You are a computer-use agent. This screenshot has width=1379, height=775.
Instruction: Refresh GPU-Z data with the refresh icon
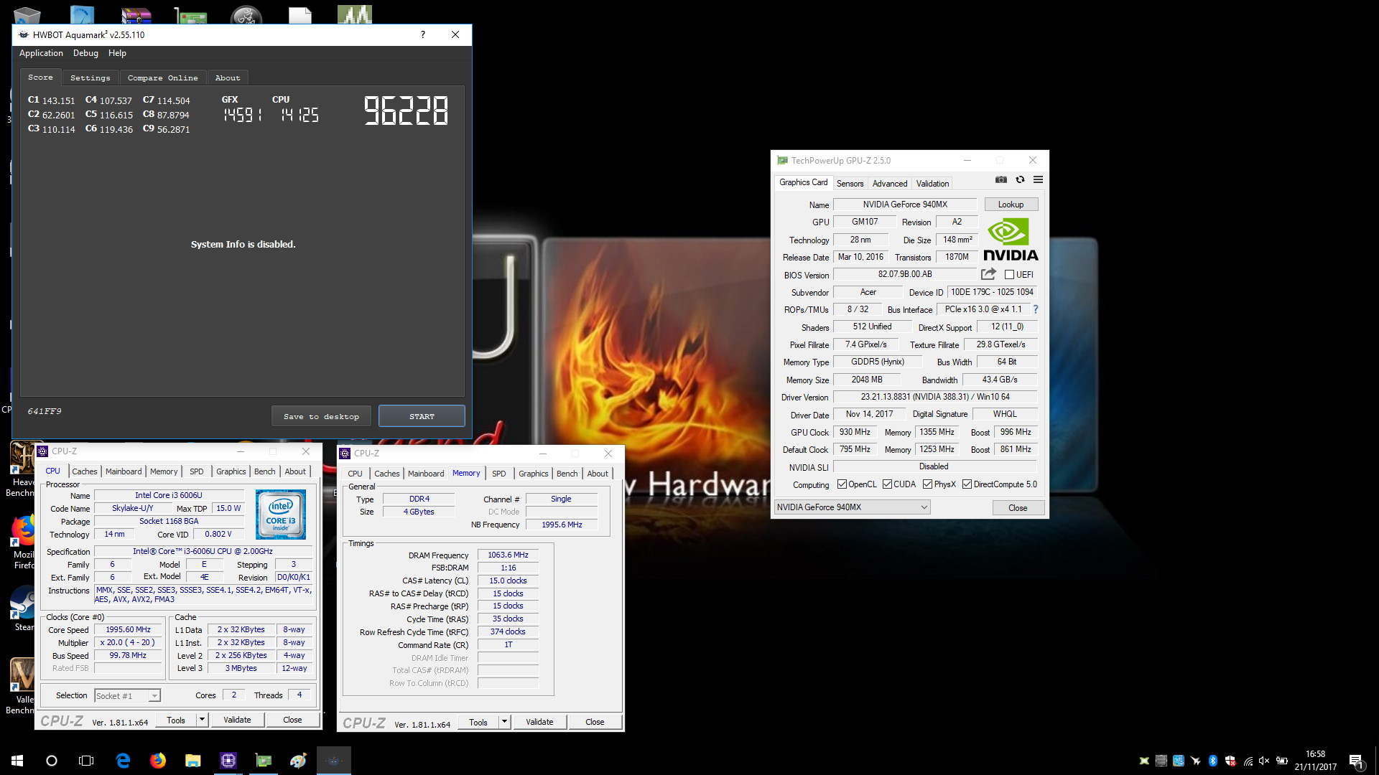coord(1020,180)
